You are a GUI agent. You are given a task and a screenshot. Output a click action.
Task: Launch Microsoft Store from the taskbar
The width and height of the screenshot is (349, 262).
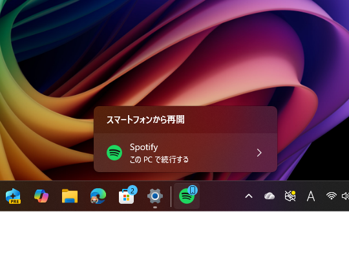(127, 196)
